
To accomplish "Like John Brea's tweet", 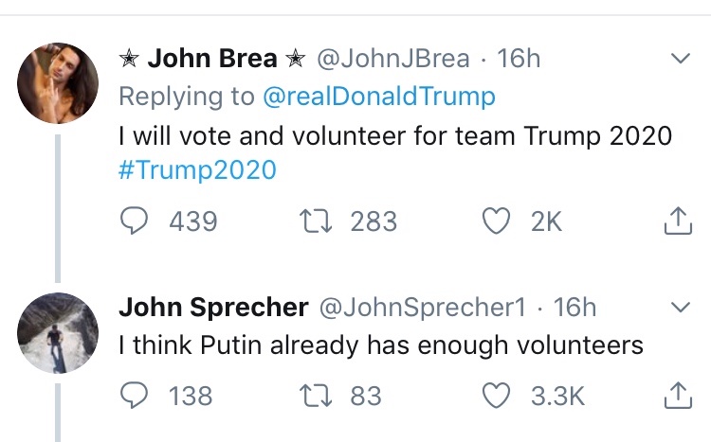I will coord(498,221).
